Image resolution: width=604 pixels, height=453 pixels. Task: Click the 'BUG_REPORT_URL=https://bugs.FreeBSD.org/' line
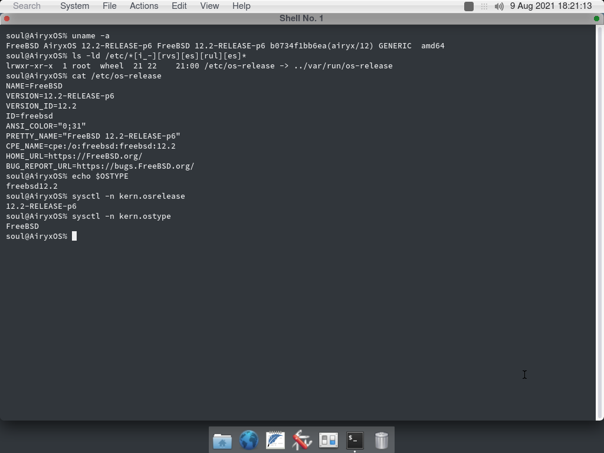coord(100,166)
